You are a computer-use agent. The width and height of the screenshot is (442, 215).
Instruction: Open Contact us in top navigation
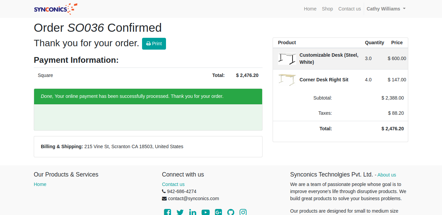coord(350,9)
